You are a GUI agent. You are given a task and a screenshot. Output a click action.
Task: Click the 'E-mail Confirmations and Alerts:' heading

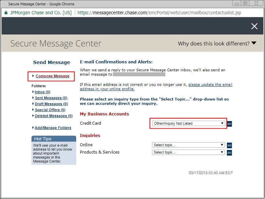coord(116,62)
